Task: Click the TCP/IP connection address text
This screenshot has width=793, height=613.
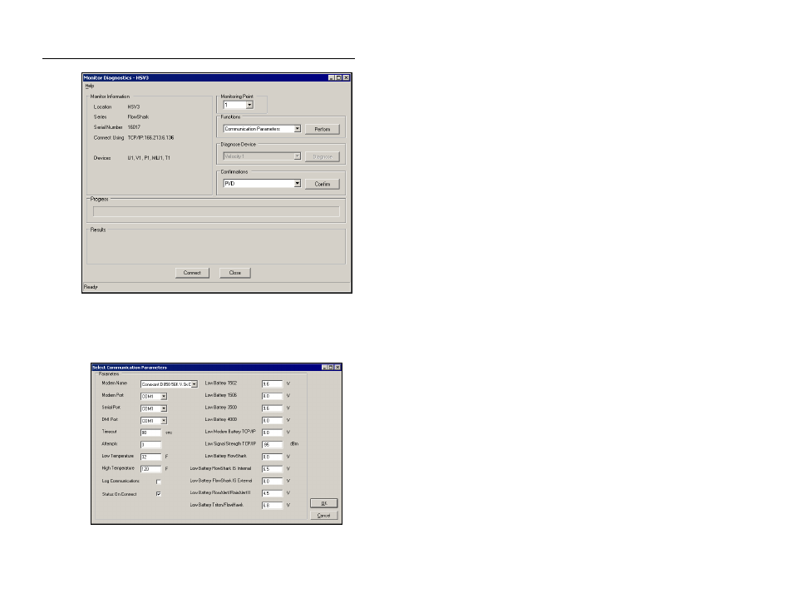Action: pos(150,138)
